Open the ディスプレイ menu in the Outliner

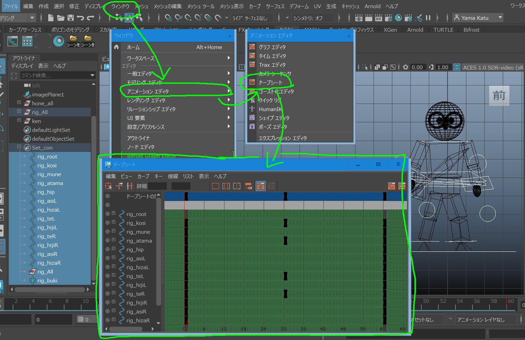point(22,66)
